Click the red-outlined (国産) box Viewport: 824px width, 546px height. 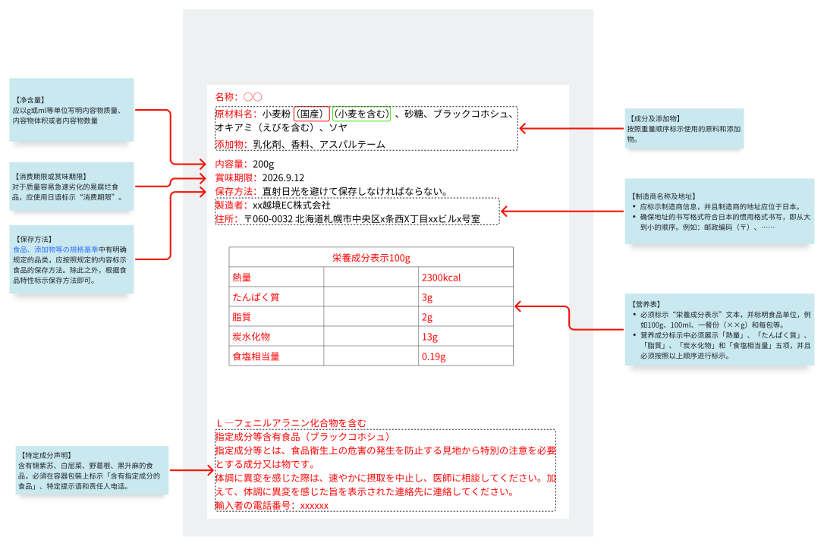point(311,115)
